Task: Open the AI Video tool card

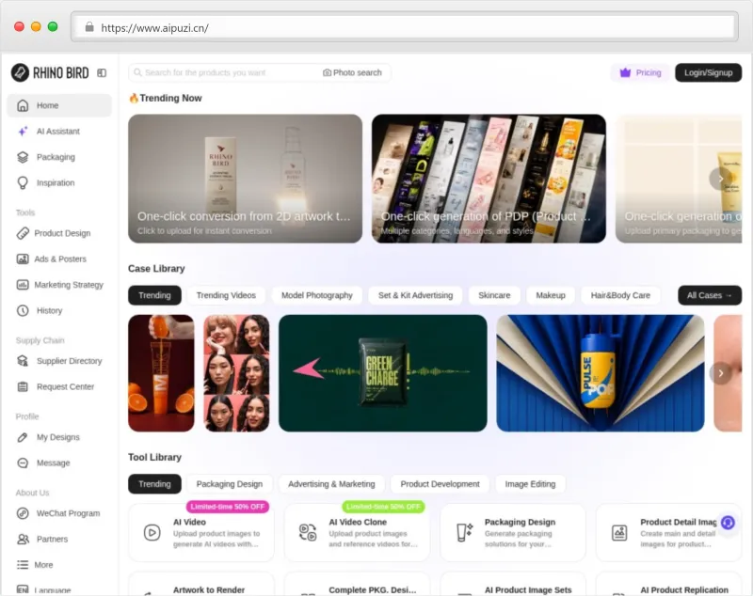Action: point(200,532)
